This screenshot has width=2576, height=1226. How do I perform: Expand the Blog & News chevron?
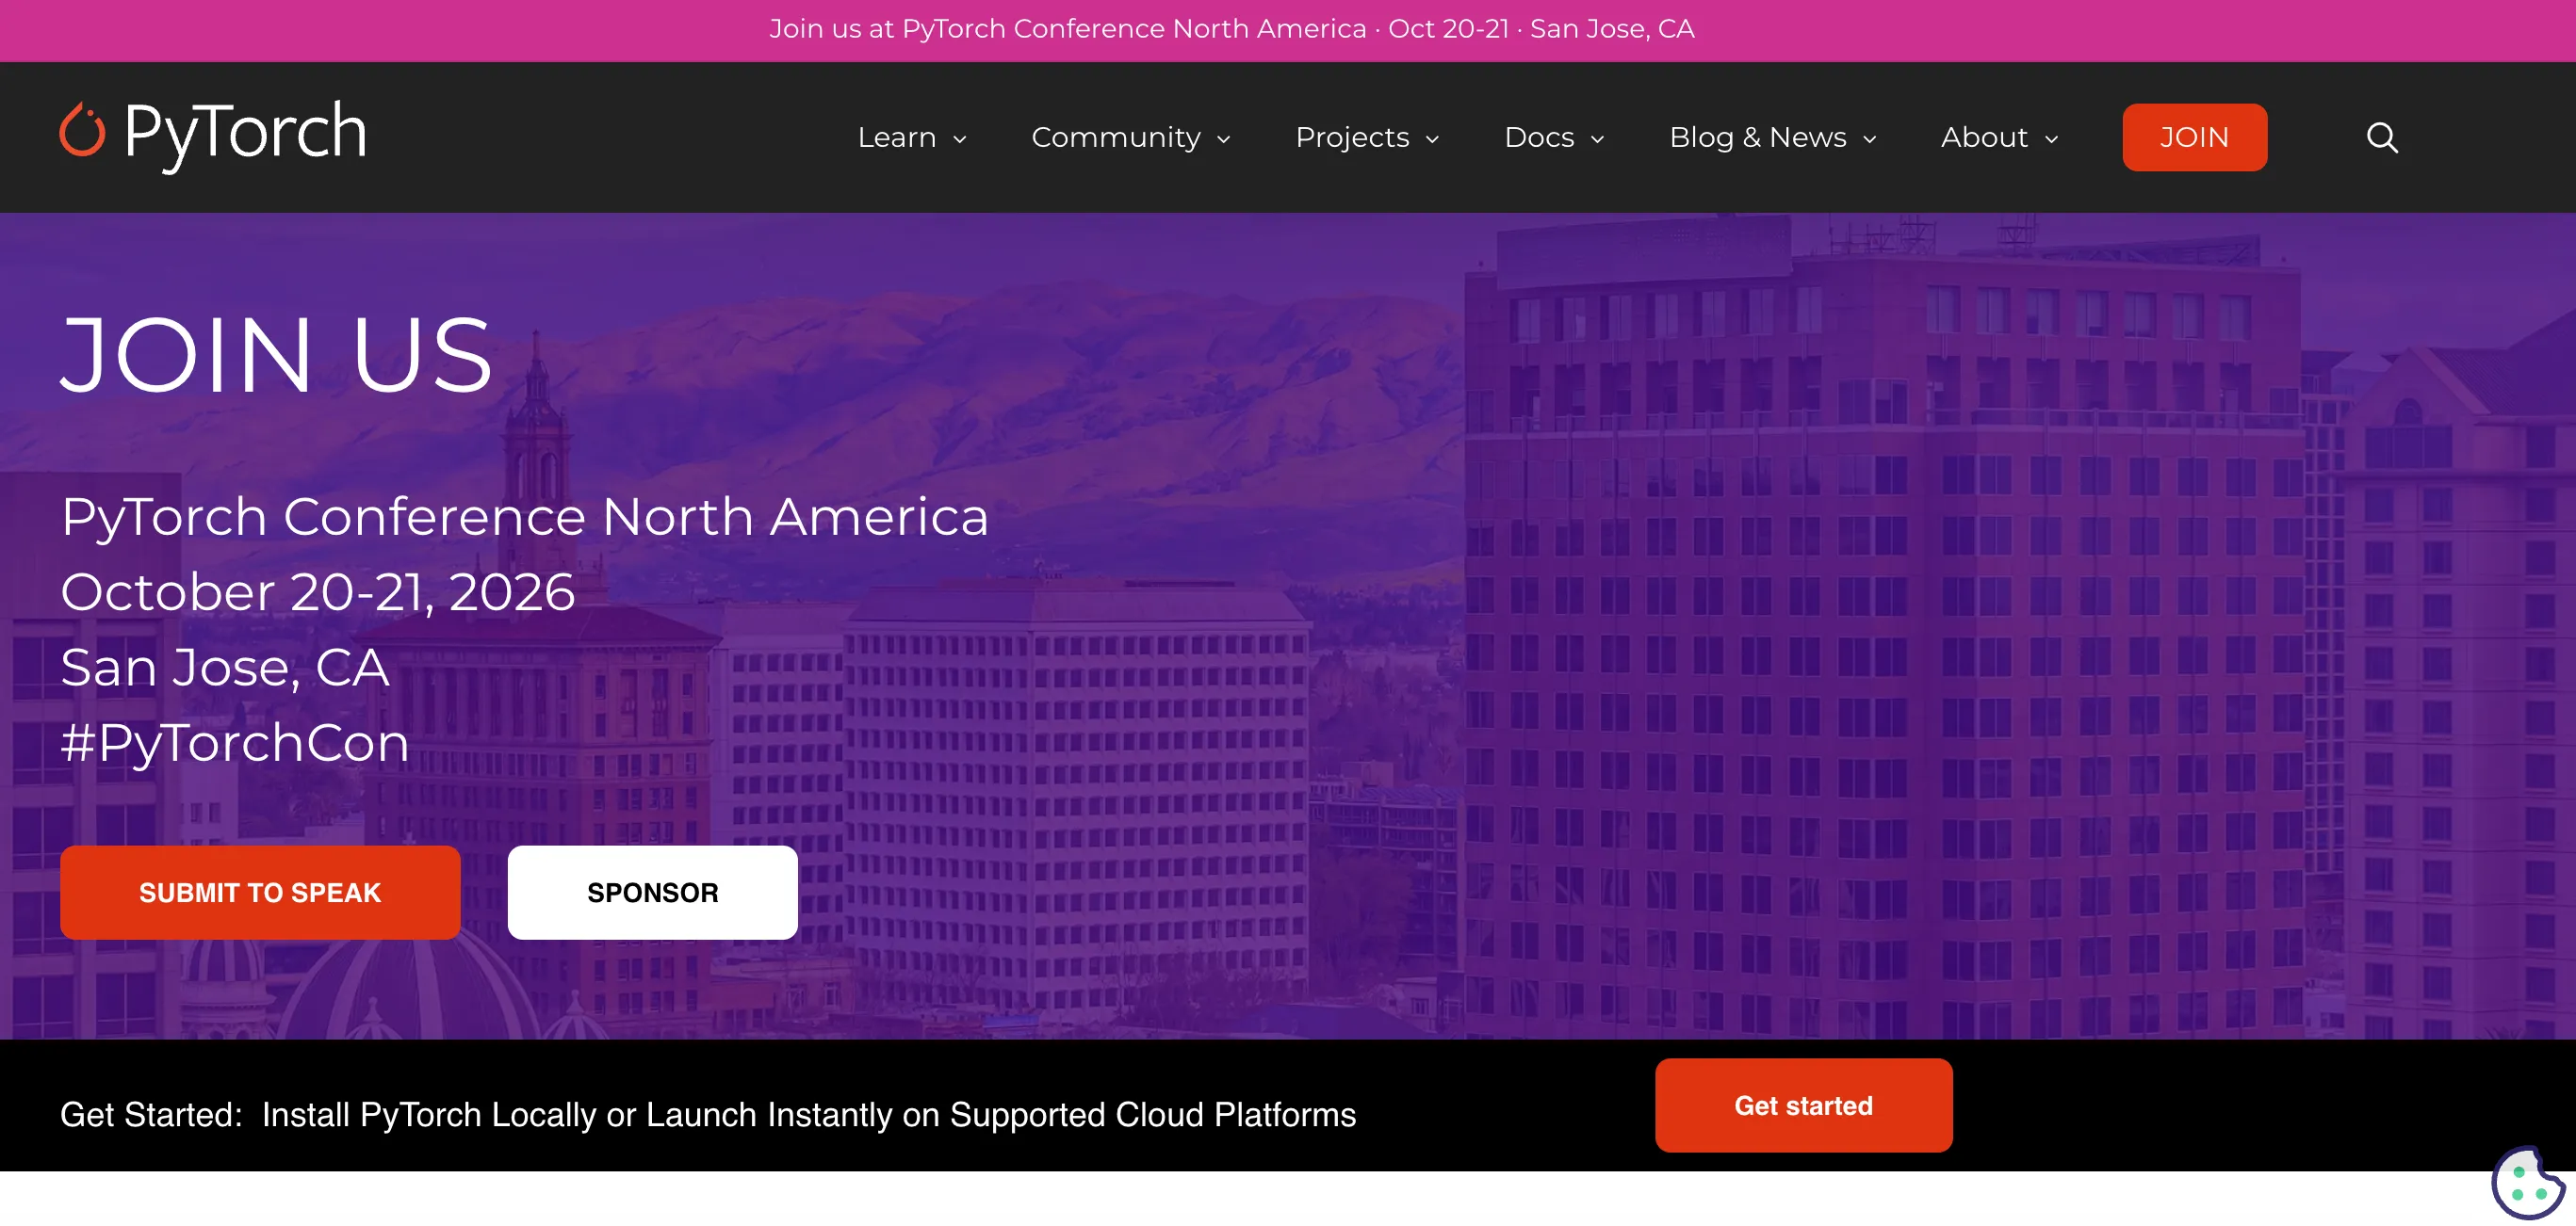tap(1869, 138)
